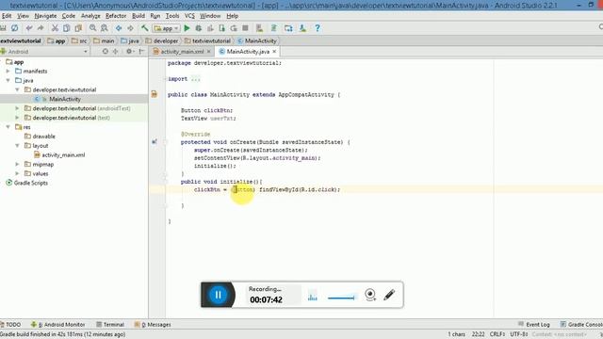603x339 pixels.
Task: Select Gradle Scripts in project tree
Action: coord(31,183)
